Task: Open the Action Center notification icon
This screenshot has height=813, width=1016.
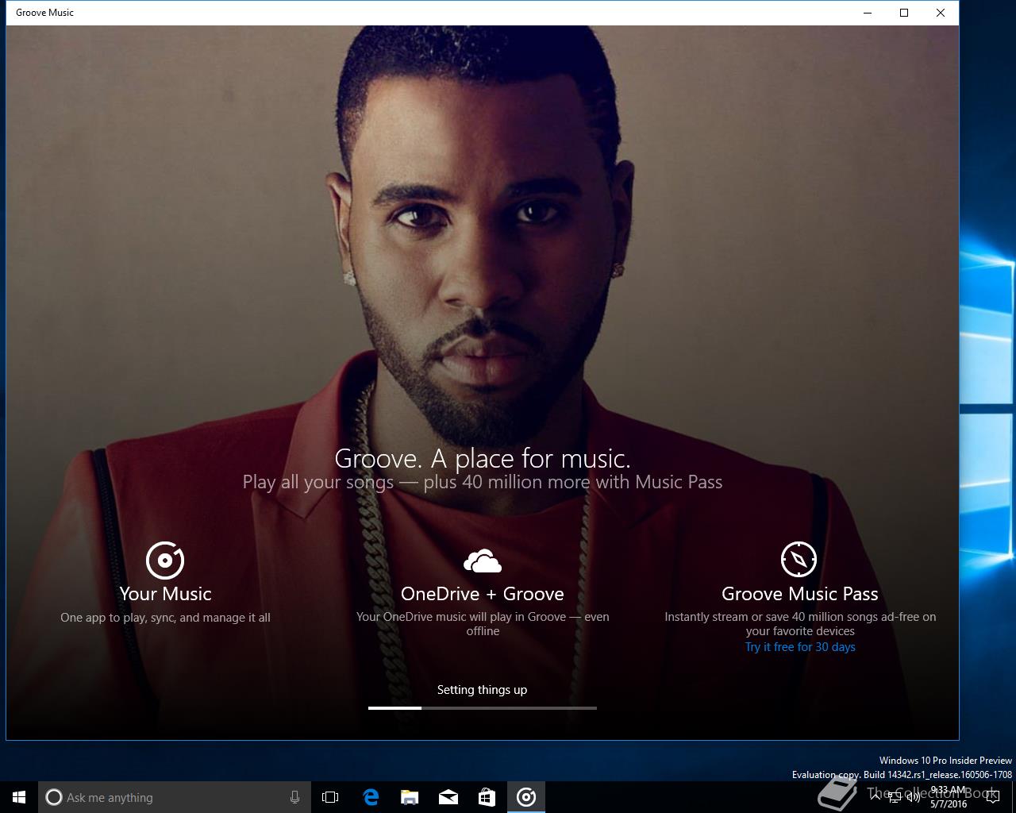Action: pyautogui.click(x=992, y=797)
